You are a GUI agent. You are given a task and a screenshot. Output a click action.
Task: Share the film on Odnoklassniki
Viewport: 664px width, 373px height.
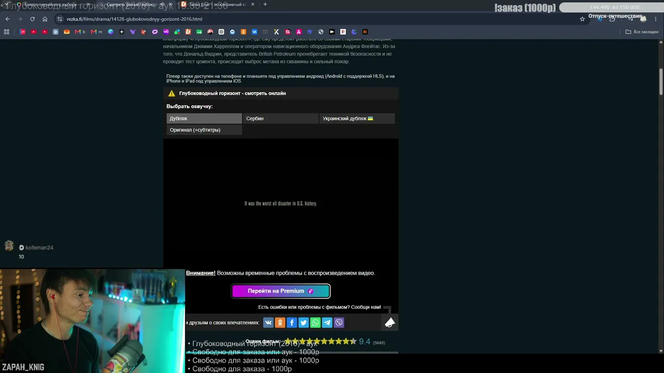280,323
